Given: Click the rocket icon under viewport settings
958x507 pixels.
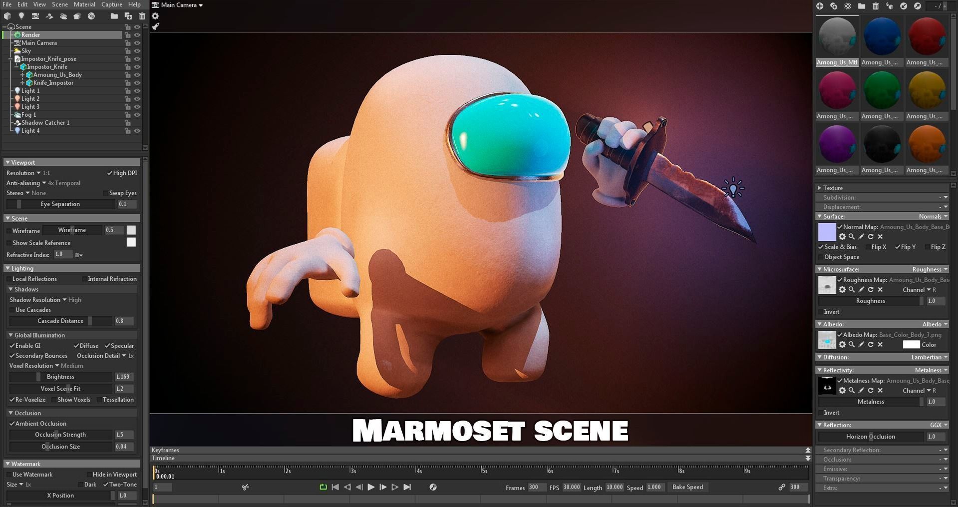Looking at the screenshot, I should pos(155,26).
